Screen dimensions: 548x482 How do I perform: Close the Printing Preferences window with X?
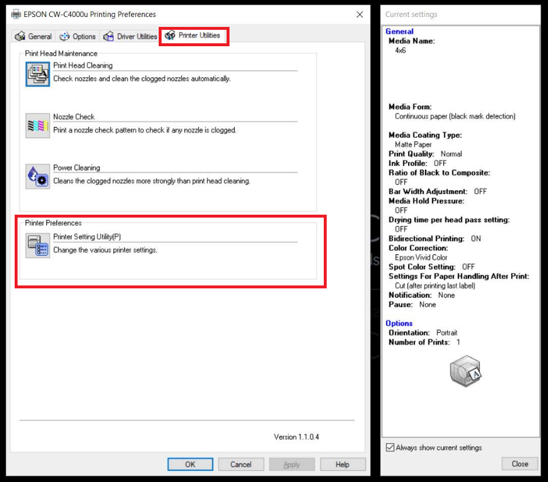359,14
